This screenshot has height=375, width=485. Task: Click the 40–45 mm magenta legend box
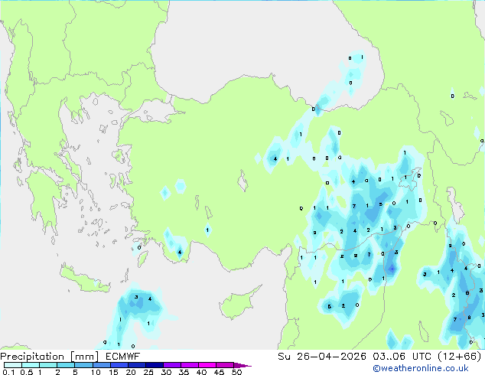[207, 365]
